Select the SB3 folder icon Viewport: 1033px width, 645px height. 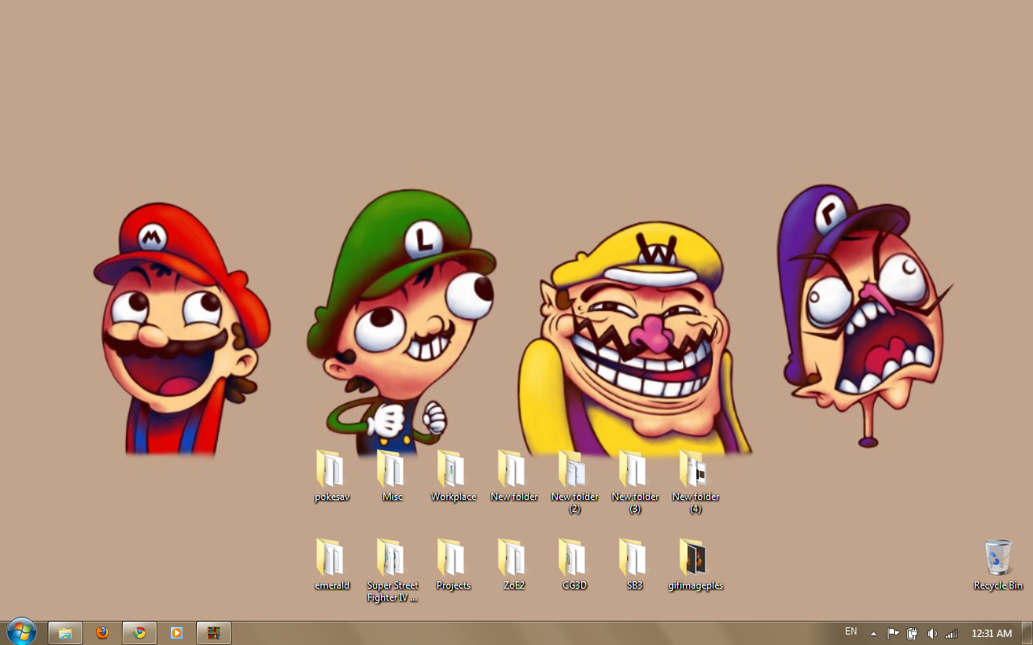634,557
